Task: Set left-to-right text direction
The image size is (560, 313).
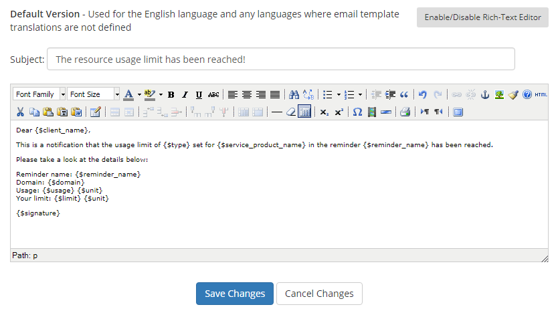Action: pyautogui.click(x=424, y=112)
